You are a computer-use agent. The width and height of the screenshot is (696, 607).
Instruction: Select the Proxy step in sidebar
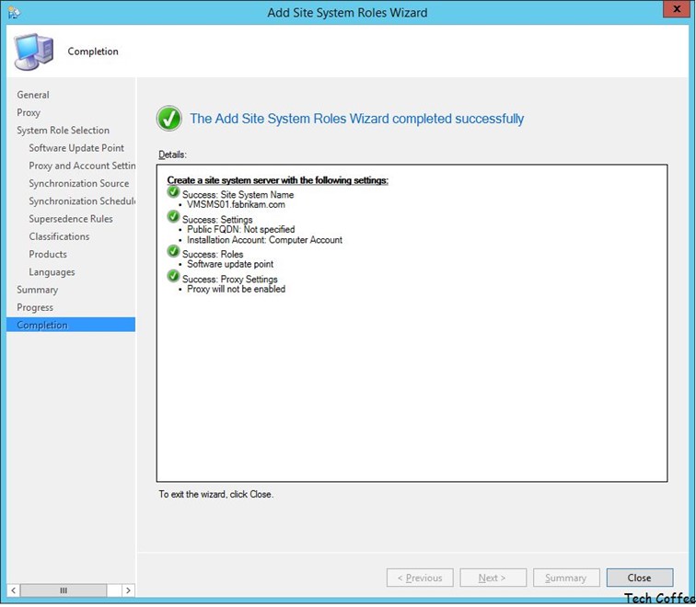click(x=29, y=112)
